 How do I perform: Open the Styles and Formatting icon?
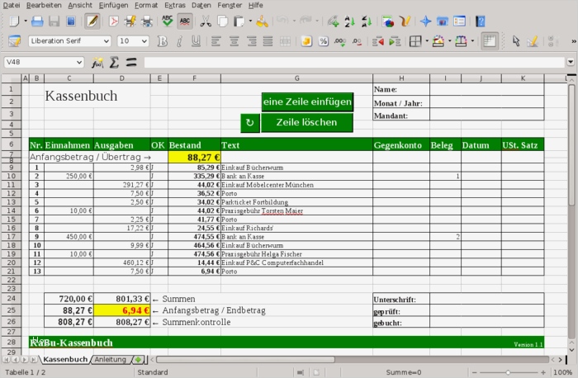tap(14, 41)
